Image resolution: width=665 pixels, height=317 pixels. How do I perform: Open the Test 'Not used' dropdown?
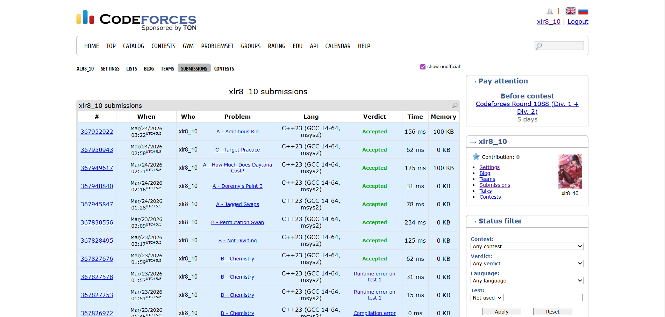[487, 298]
